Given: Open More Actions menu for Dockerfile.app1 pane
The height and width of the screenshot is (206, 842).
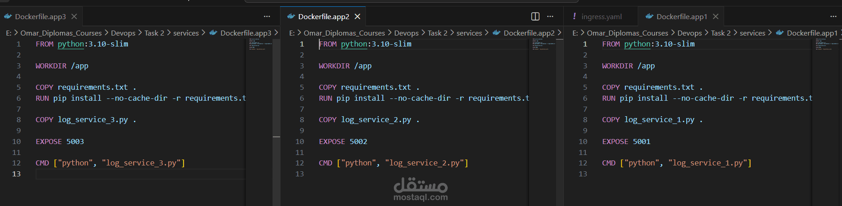Looking at the screenshot, I should 833,16.
